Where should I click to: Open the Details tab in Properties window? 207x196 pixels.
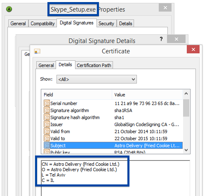click(126, 24)
